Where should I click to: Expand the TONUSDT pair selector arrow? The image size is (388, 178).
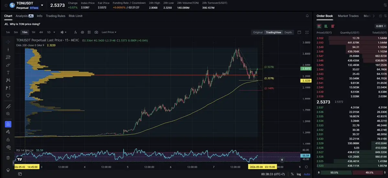(x=42, y=5)
